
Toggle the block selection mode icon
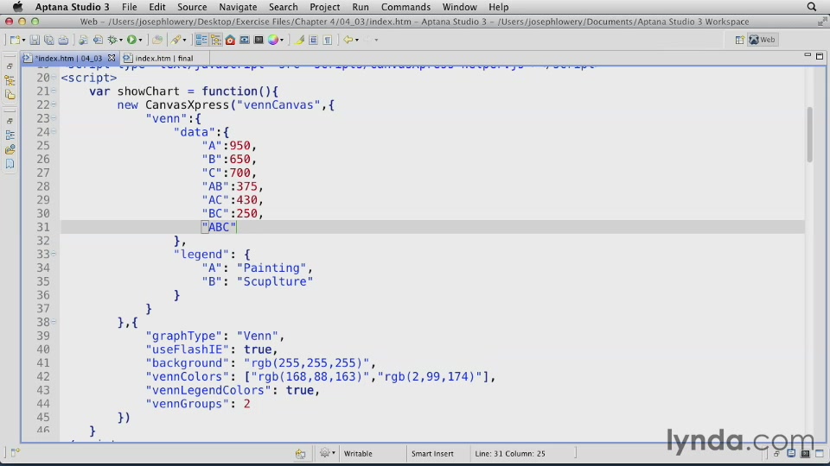coord(313,40)
